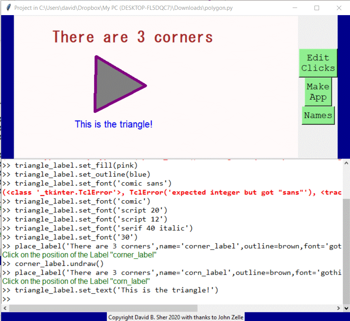This screenshot has height=321, width=350.
Task: Maximize the polygon.py project window
Action: (316, 8)
